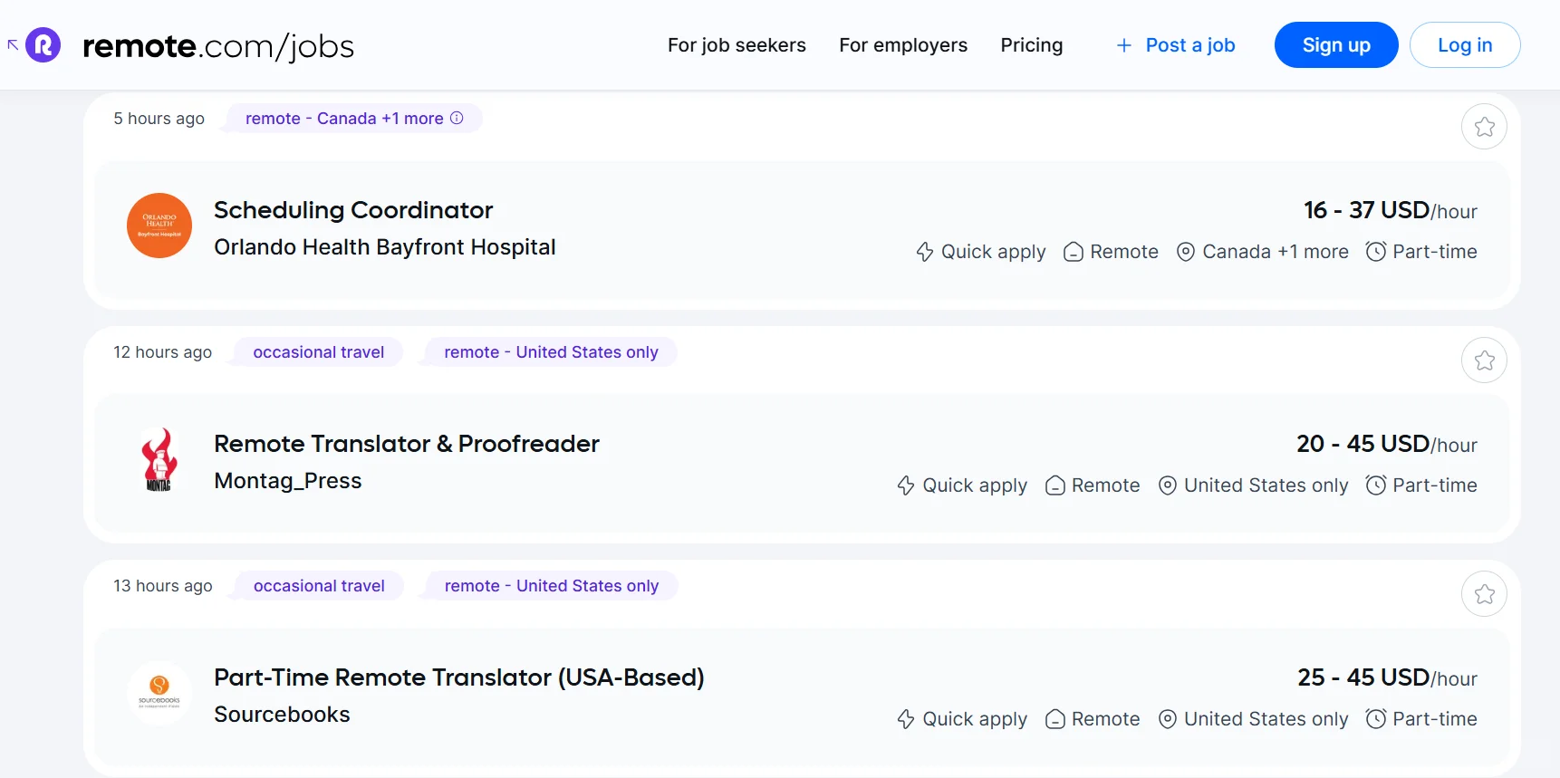Click Quick apply lightning icon for Sourcebooks job

tap(906, 719)
